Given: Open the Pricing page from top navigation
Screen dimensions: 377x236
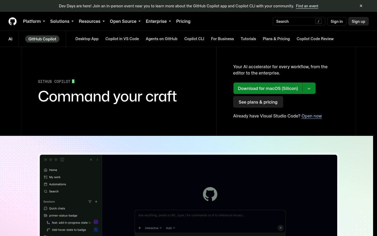Looking at the screenshot, I should (183, 21).
